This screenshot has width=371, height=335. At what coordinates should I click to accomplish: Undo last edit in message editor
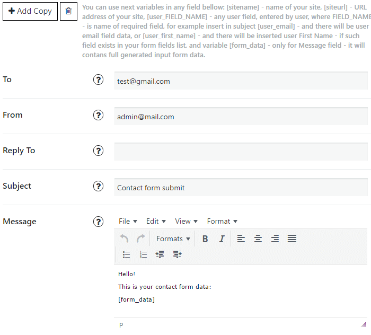124,239
